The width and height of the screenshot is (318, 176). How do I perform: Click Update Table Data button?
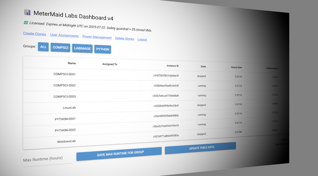click(x=200, y=148)
